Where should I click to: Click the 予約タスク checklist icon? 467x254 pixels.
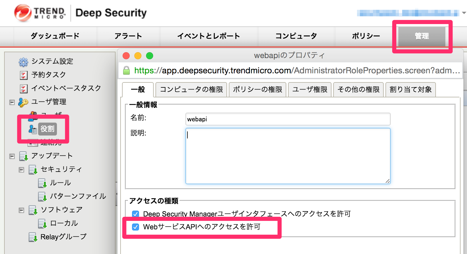23,75
